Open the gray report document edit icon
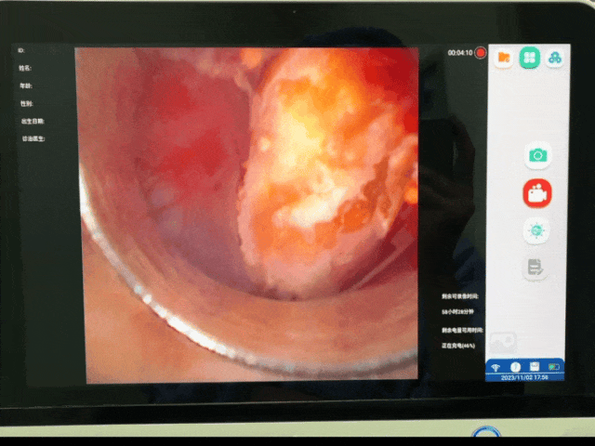Image resolution: width=595 pixels, height=446 pixels. point(535,268)
